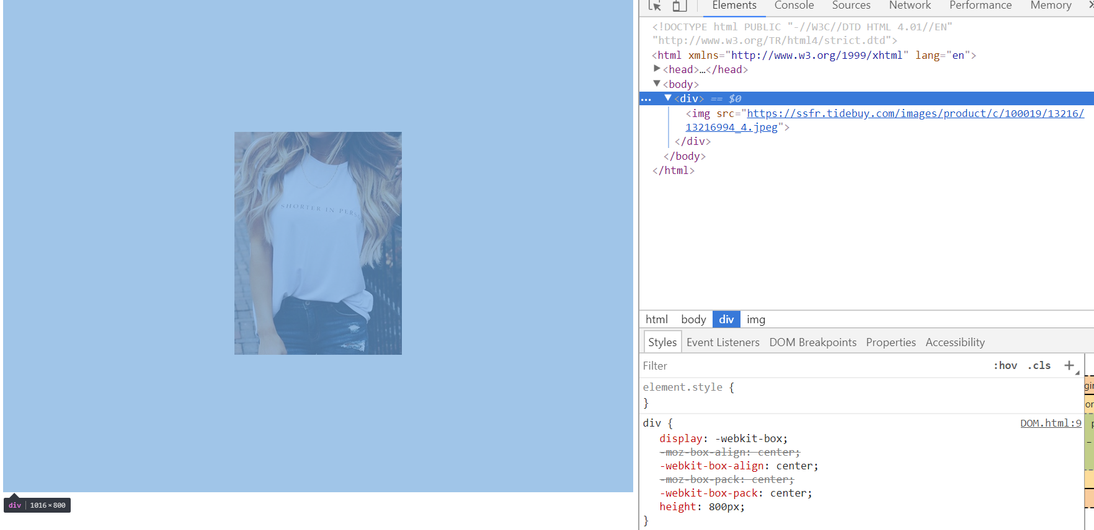
Task: Select the Styles sub-tab
Action: tap(662, 342)
